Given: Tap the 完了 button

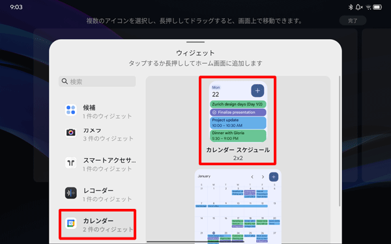Looking at the screenshot, I should coord(353,21).
